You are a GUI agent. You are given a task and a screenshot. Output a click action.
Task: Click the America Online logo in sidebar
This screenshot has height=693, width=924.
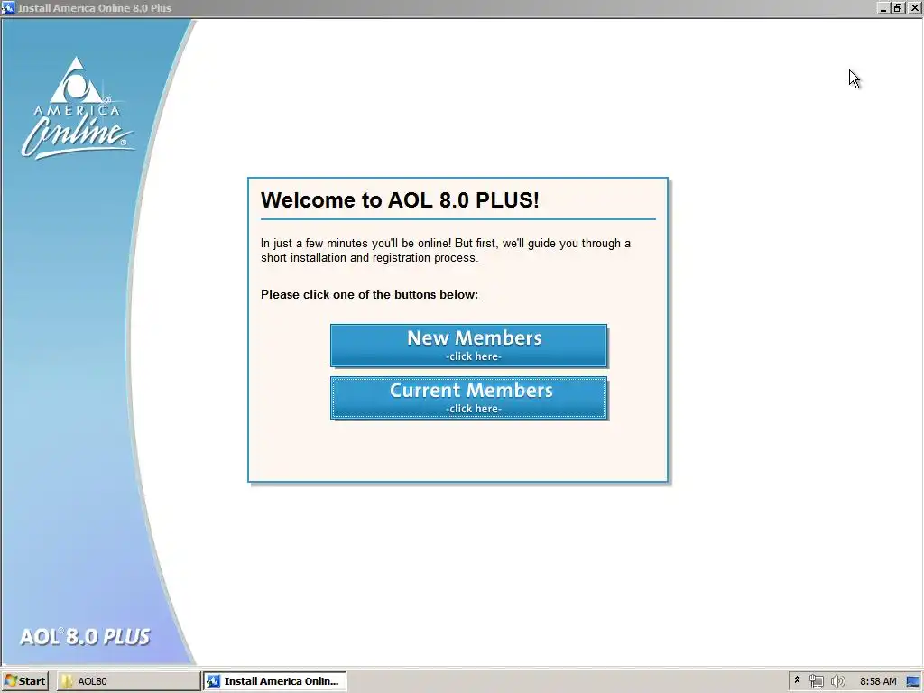pos(78,108)
